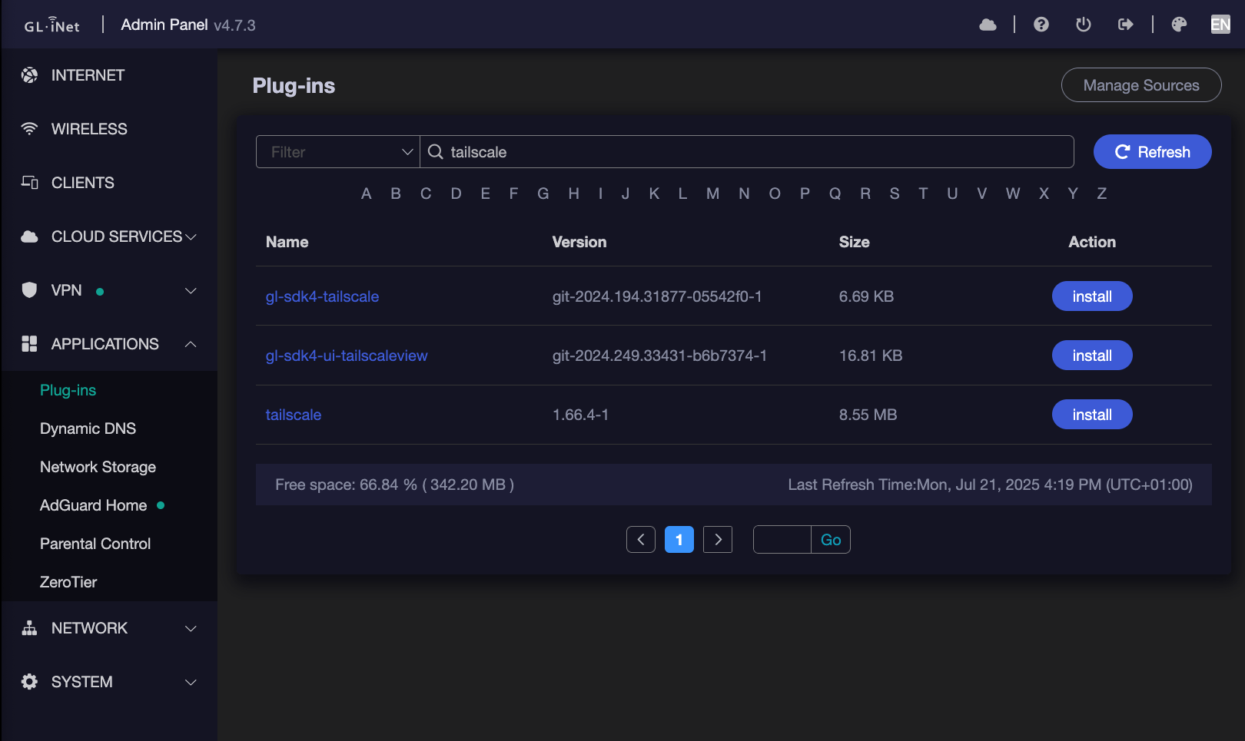Image resolution: width=1245 pixels, height=741 pixels.
Task: Click the Internet globe icon in sidebar
Action: 29,75
